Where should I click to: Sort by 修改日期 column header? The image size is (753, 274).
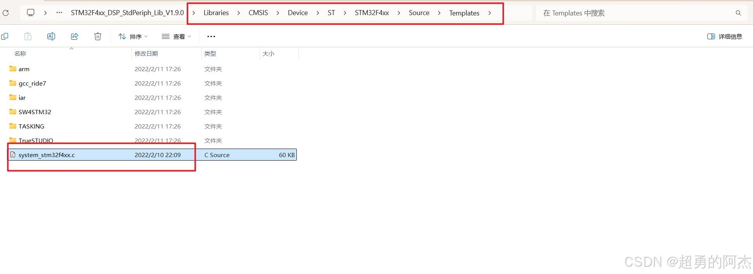(x=146, y=53)
